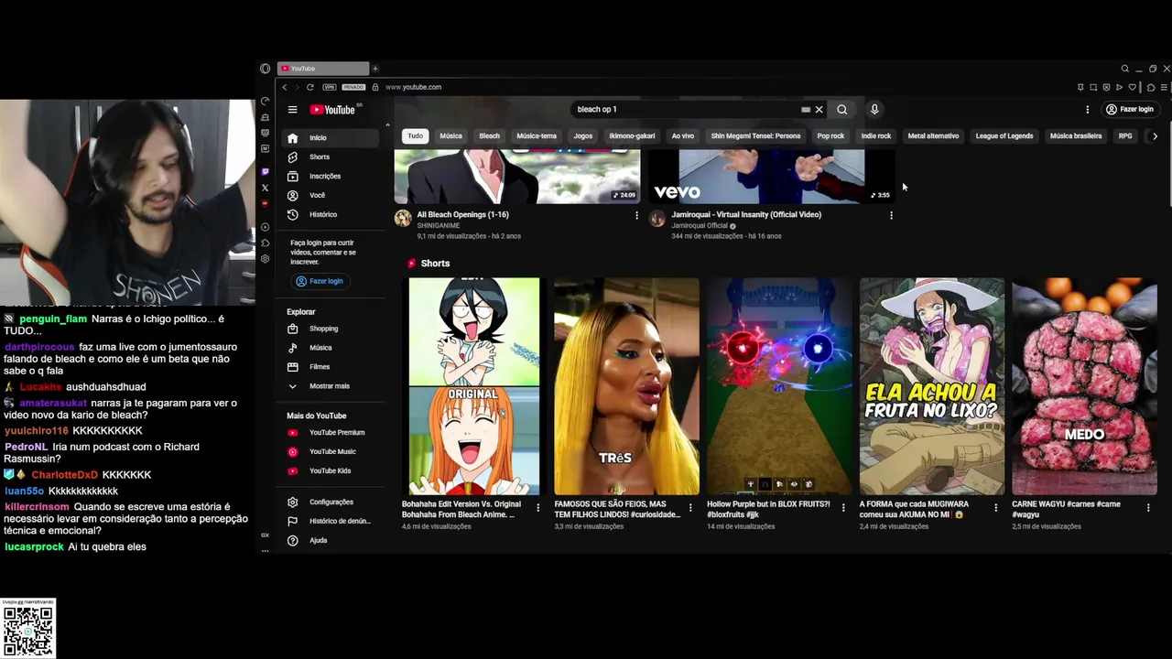Open Ajuda in the sidebar
The height and width of the screenshot is (659, 1172).
(x=331, y=541)
